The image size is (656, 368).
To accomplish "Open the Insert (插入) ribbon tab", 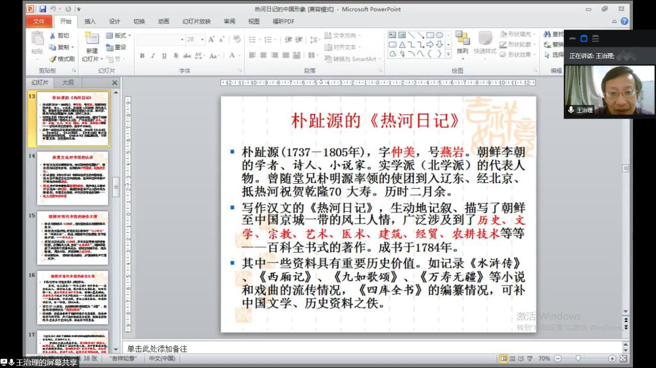I will point(90,21).
